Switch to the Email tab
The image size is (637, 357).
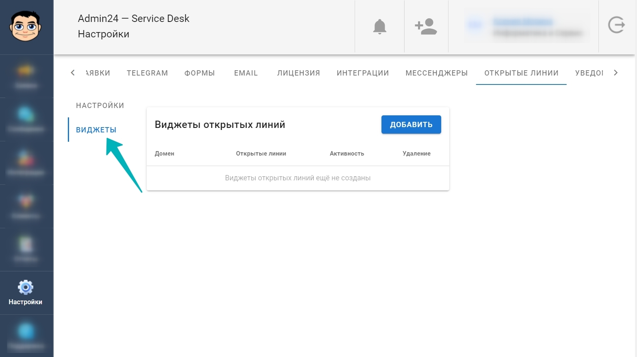click(246, 73)
